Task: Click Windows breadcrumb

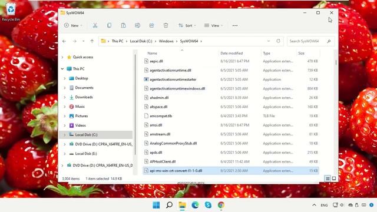Action: point(166,41)
